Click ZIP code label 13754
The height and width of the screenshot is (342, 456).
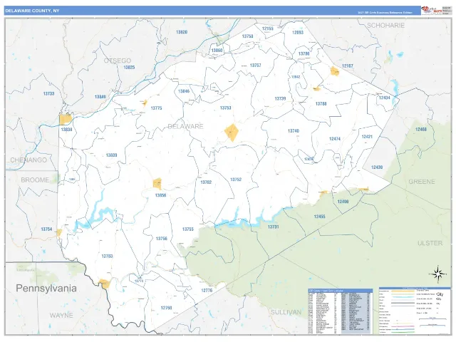(46, 229)
